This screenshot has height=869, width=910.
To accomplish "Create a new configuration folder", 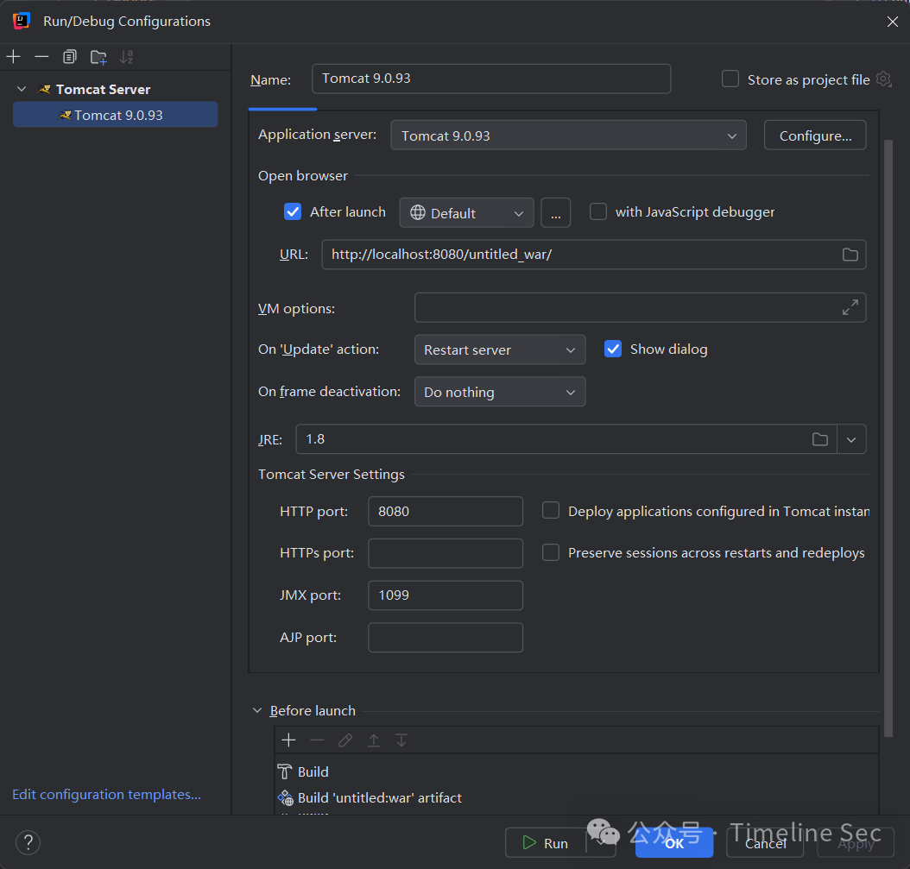I will pos(98,57).
